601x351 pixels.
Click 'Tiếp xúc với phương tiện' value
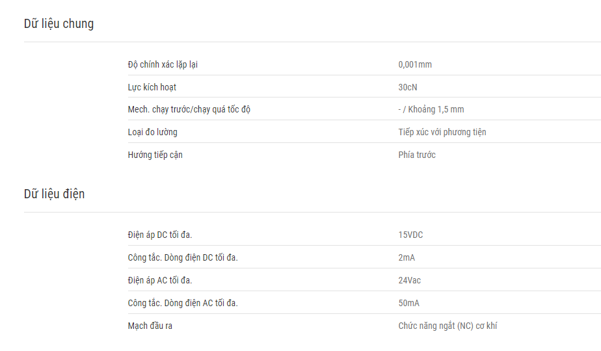click(x=442, y=132)
